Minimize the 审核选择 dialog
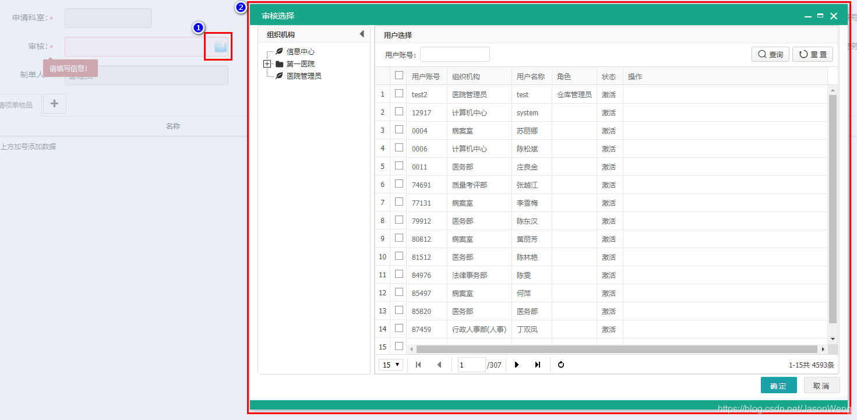Viewport: 857px width, 420px height. click(808, 16)
